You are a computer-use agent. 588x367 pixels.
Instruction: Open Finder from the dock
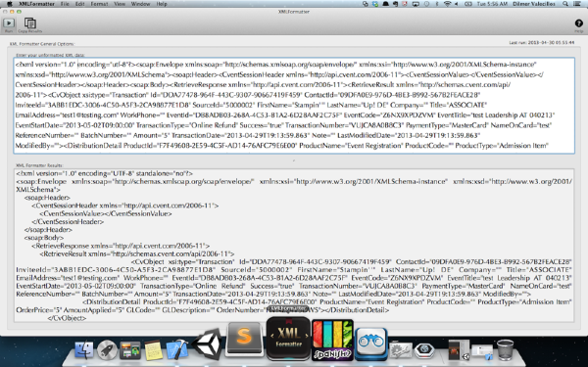coord(84,349)
